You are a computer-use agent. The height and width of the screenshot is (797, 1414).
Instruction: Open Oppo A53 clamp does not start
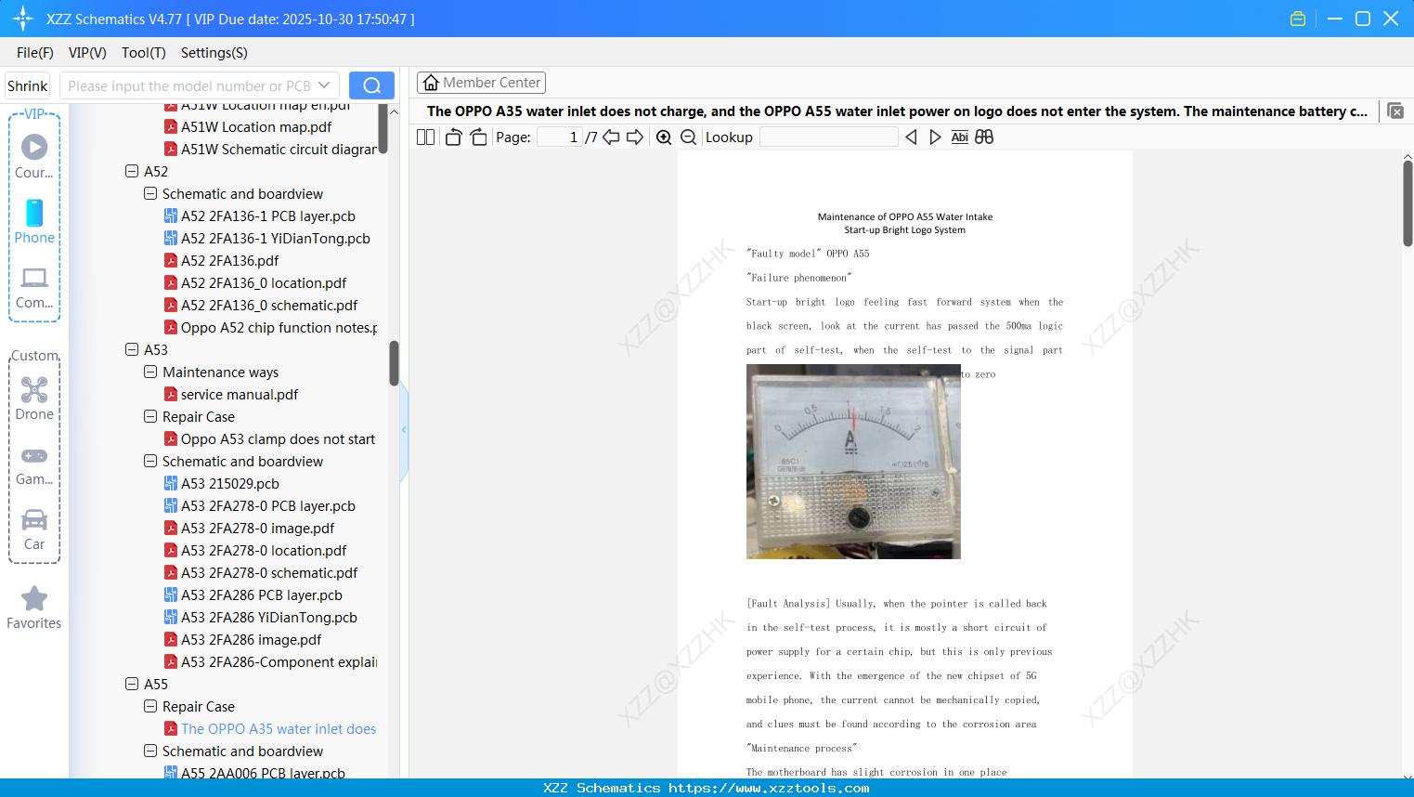278,439
